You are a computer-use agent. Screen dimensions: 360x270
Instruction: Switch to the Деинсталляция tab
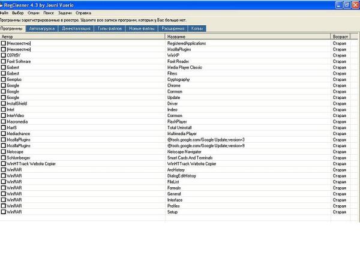coord(76,28)
